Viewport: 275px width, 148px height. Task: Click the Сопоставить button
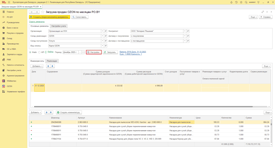click(x=80, y=17)
